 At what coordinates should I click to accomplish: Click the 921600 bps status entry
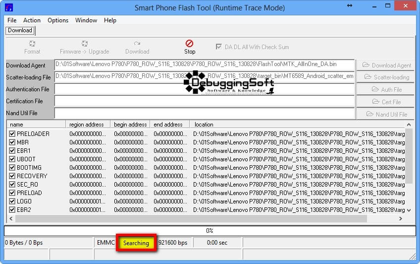pos(173,243)
